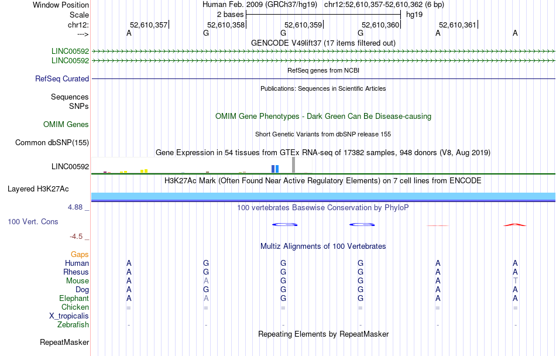Viewport: 556px width, 356px height.
Task: Click the RefSeq Curated gene line
Action: click(x=323, y=78)
